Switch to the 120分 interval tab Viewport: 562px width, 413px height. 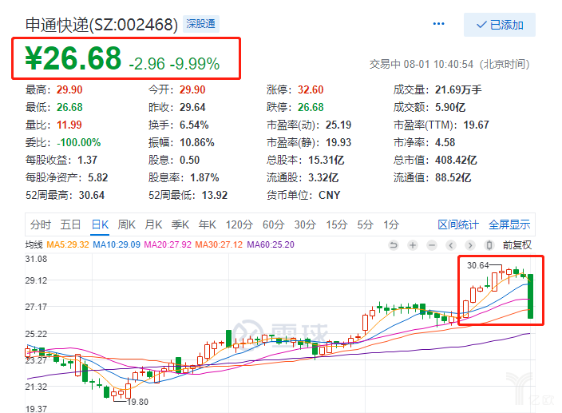(239, 224)
